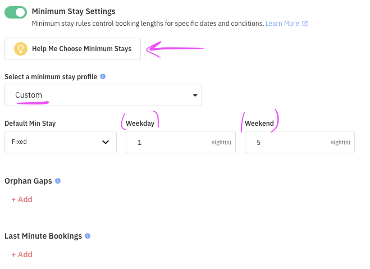The image size is (370, 269).
Task: Add a Last Minute Bookings rule
Action: coord(22,254)
